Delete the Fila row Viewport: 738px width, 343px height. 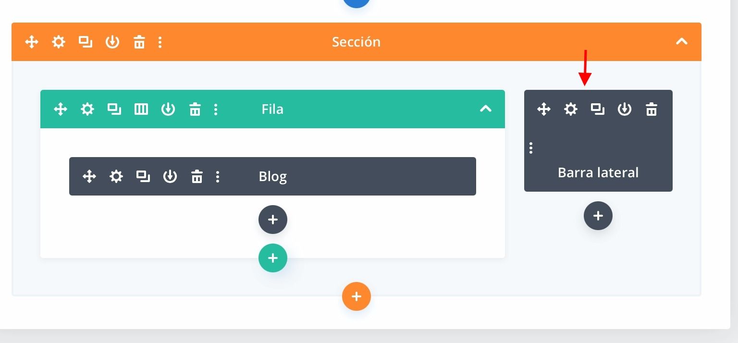195,110
